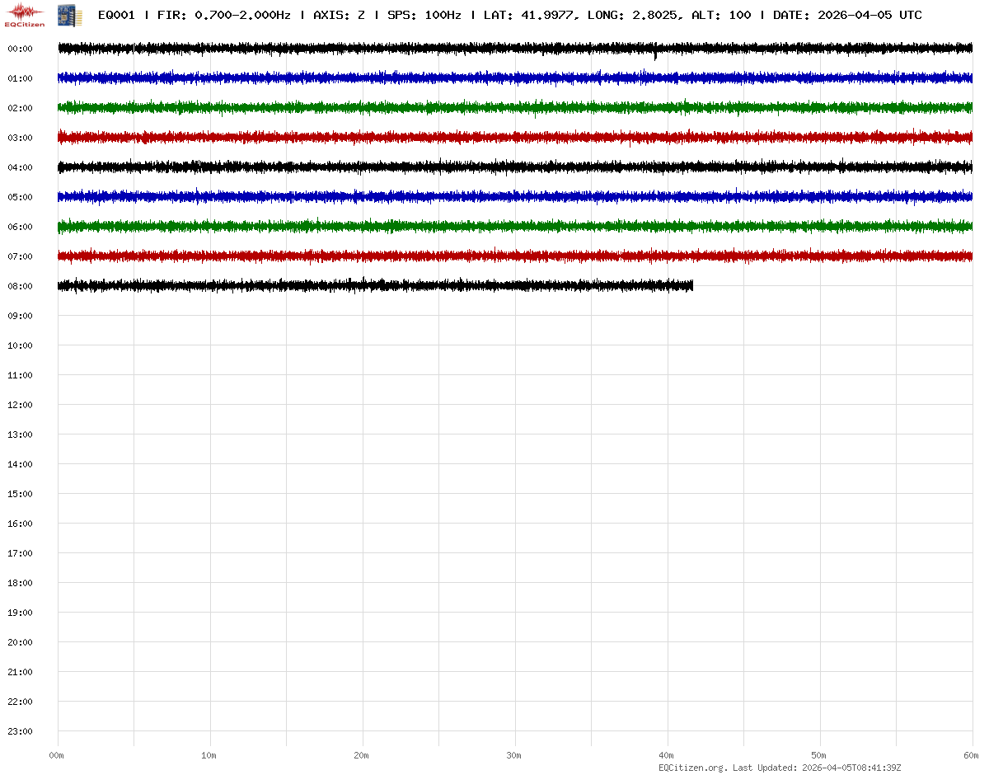Click the 23:00 hour row label
Image resolution: width=989 pixels, height=775 pixels.
(x=20, y=731)
